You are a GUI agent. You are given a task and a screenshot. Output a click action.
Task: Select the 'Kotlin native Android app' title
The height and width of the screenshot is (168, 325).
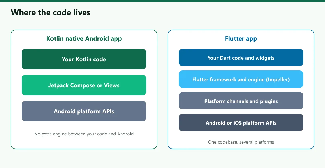[x=84, y=38]
